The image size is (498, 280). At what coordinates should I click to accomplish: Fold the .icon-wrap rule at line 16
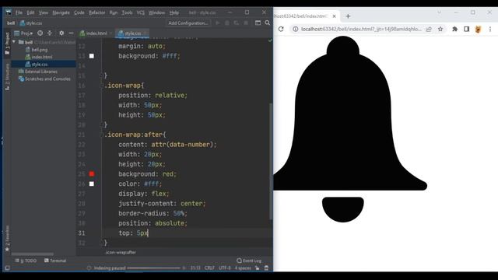pos(103,86)
